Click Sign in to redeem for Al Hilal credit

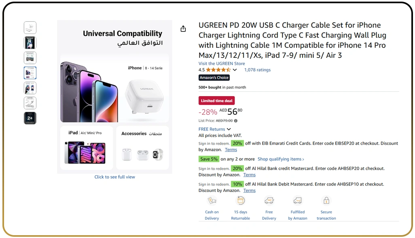(214, 168)
